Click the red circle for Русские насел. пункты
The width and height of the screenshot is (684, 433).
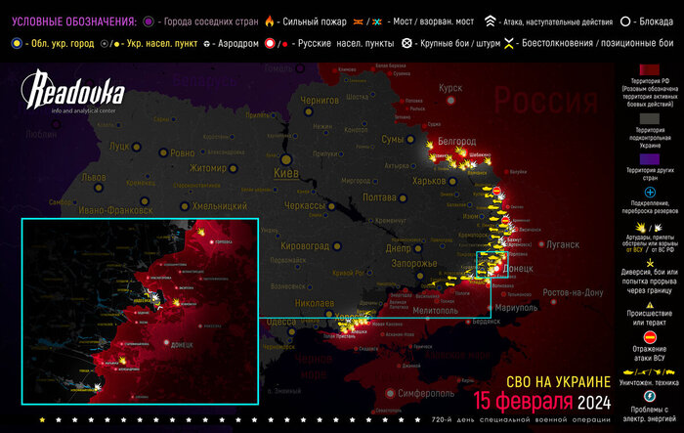click(270, 43)
